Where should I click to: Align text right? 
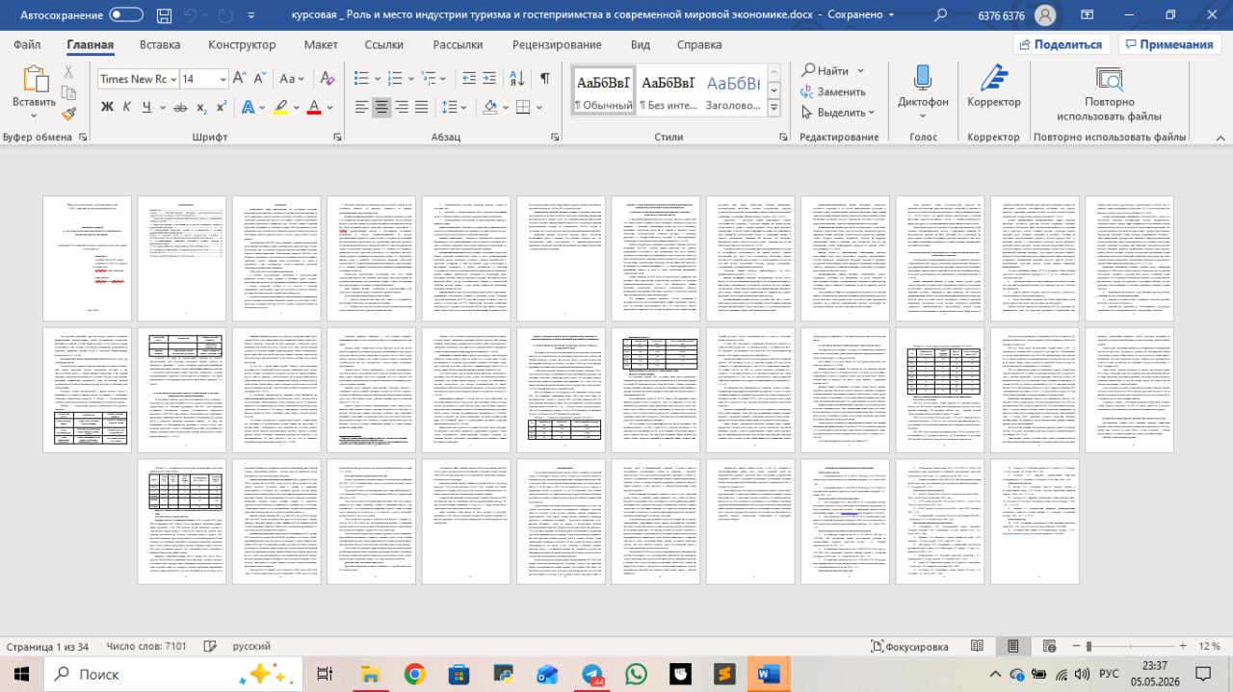coord(403,107)
